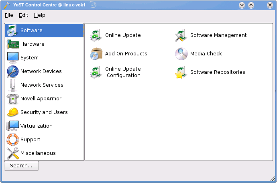The image size is (277, 183).
Task: Minimize window with down-arrow title button
Action: tap(242, 5)
